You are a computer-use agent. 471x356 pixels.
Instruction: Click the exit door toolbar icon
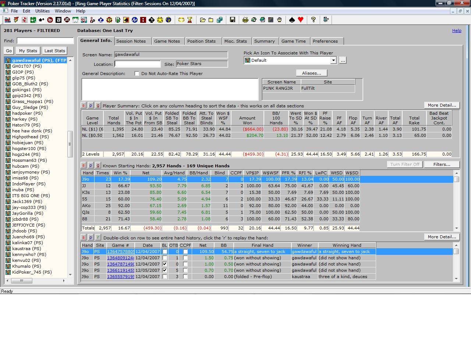click(x=326, y=20)
